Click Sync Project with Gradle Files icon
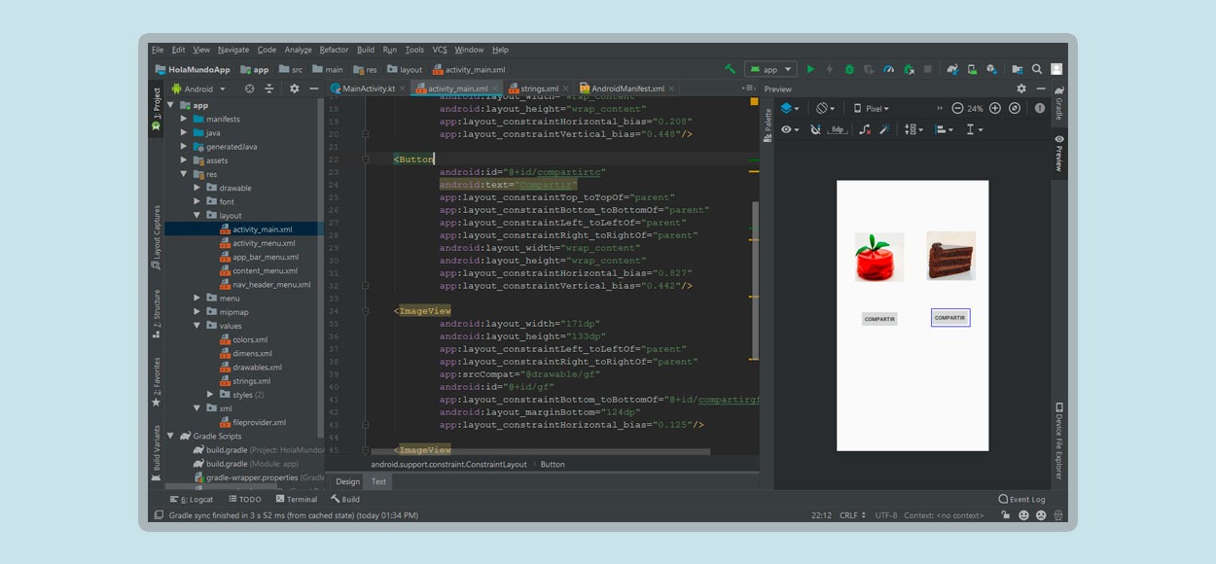1216x564 pixels. 952,69
